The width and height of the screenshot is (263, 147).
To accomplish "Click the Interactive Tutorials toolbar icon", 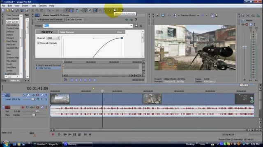I will [115, 10].
